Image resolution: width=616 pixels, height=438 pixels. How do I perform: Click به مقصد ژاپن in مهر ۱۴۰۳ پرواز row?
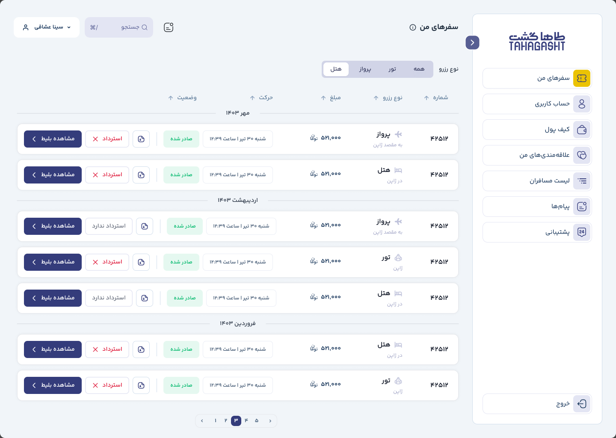(388, 145)
